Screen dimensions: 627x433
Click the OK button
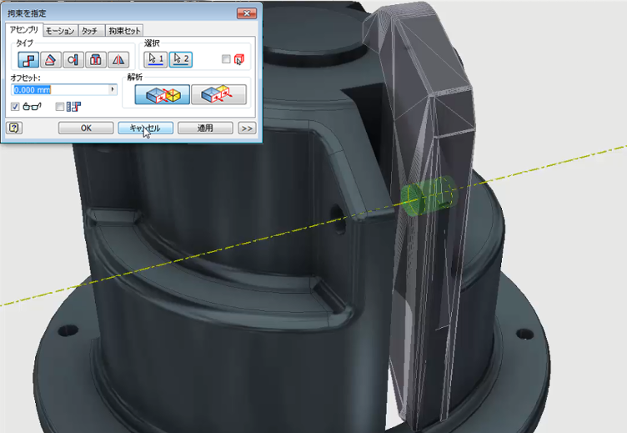tap(86, 128)
